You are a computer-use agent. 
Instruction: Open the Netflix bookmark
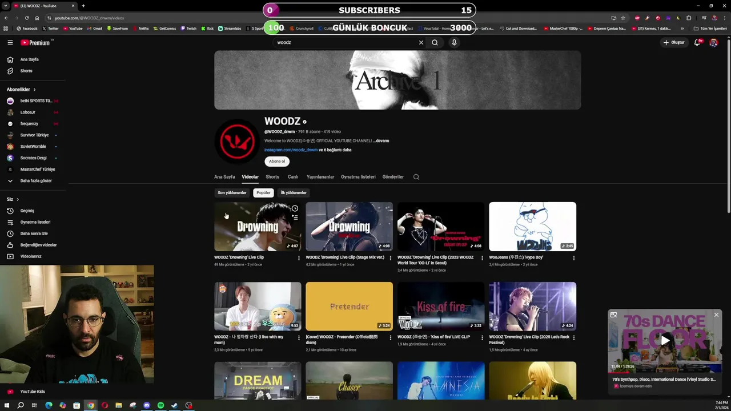140,29
